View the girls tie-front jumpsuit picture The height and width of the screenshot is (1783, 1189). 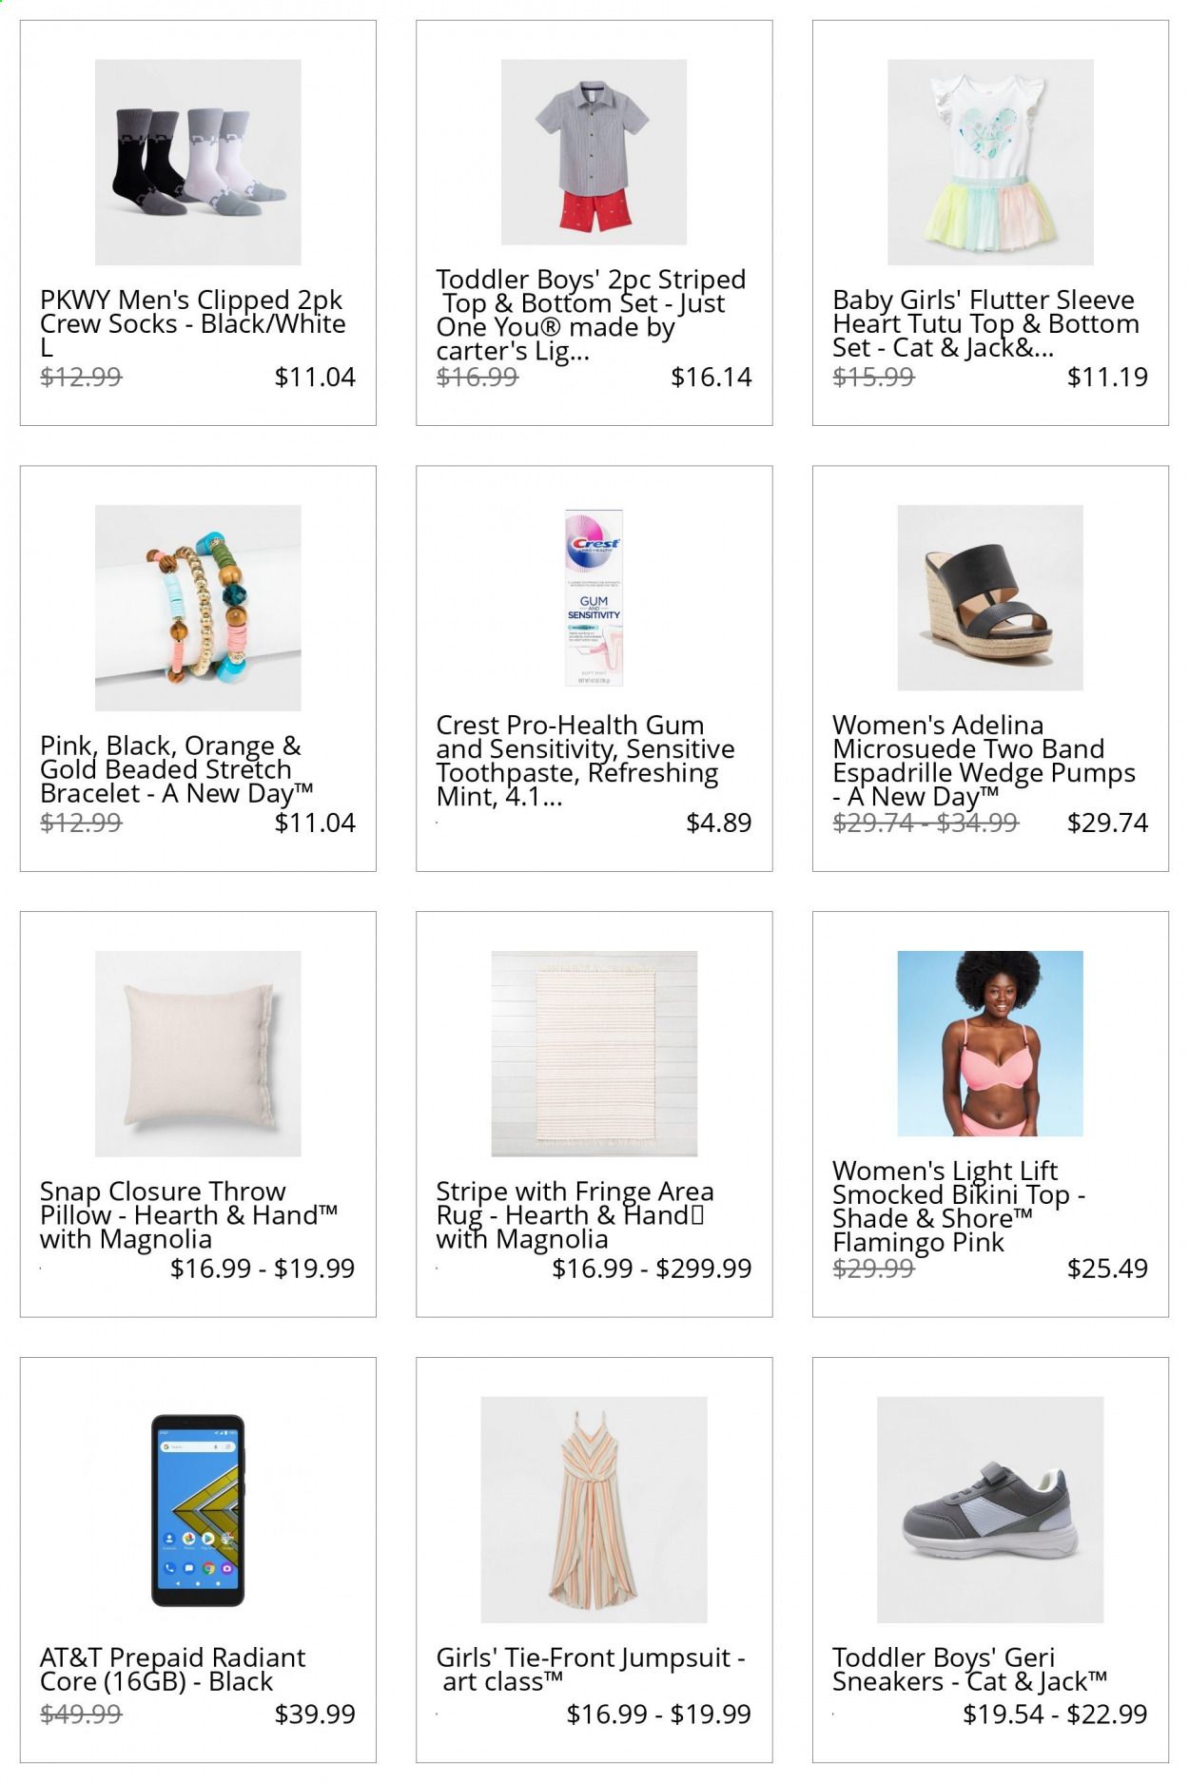[594, 1510]
